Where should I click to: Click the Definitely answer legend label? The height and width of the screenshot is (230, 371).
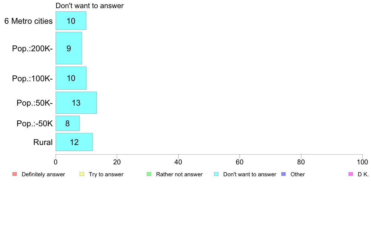click(43, 174)
